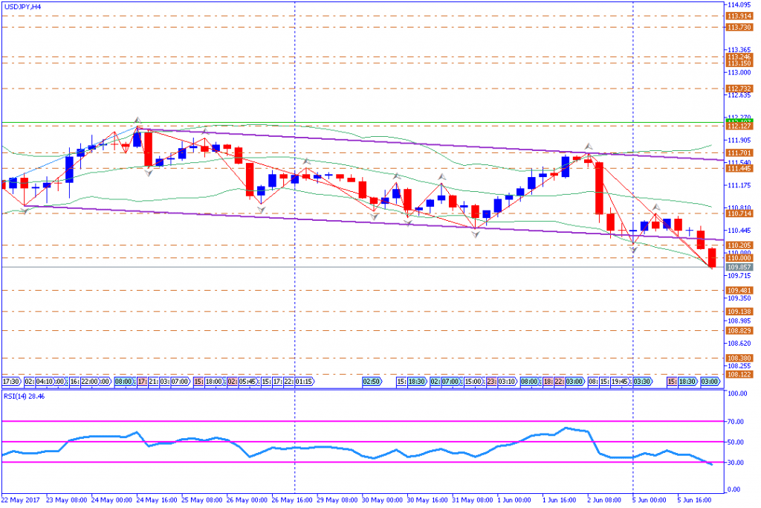Click the up fractal arrow above the 24 May peak

click(x=137, y=119)
